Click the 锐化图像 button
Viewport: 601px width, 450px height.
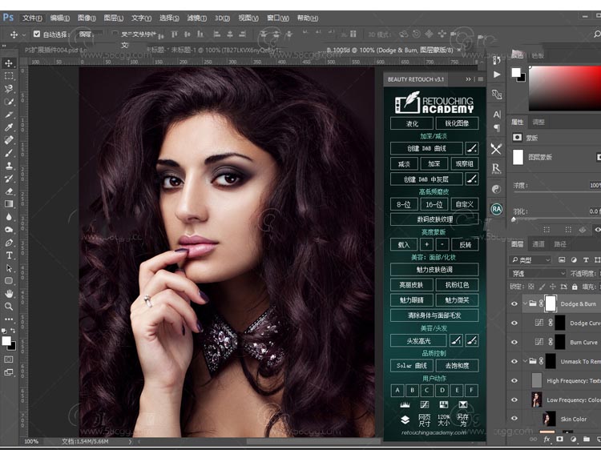click(457, 123)
